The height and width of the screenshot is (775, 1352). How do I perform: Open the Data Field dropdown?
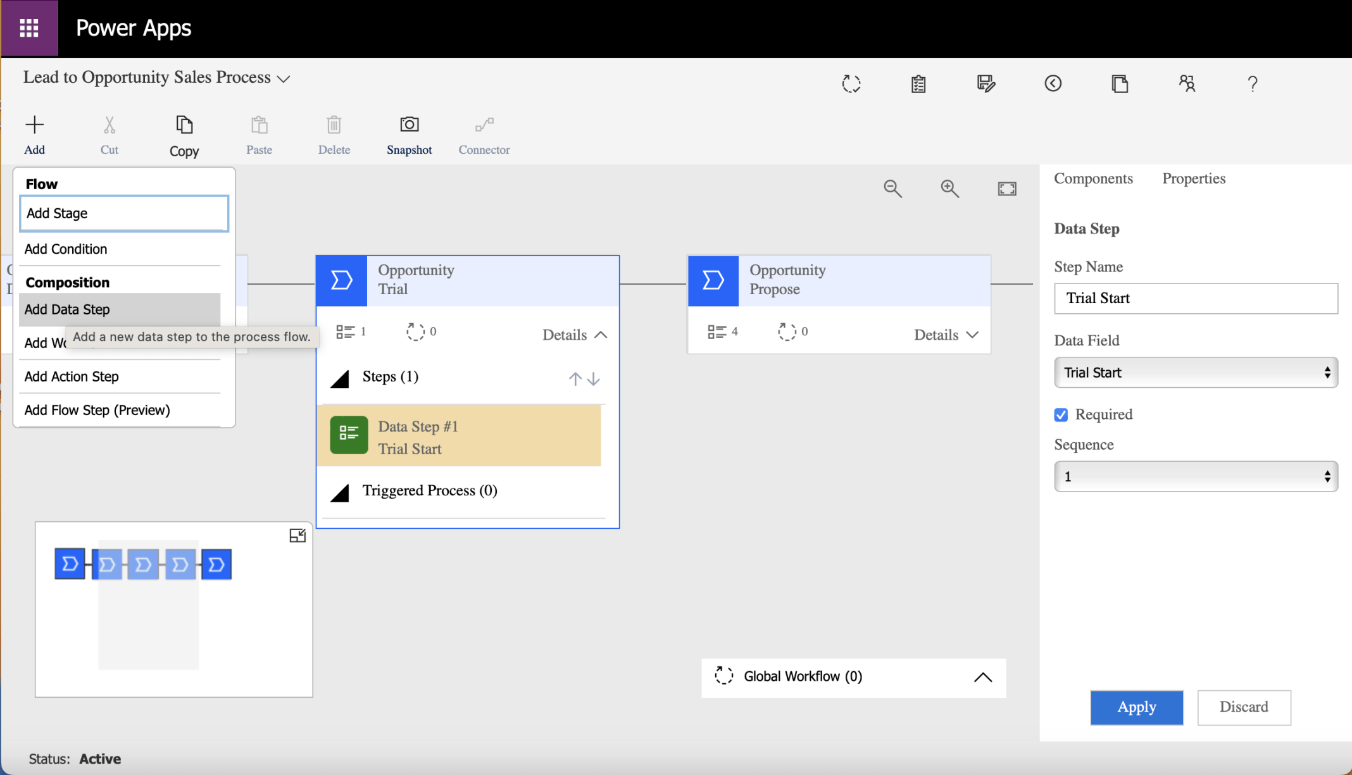pos(1195,373)
